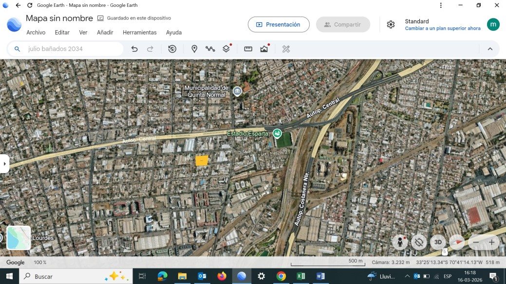Open Windows Start menu

click(x=9, y=276)
